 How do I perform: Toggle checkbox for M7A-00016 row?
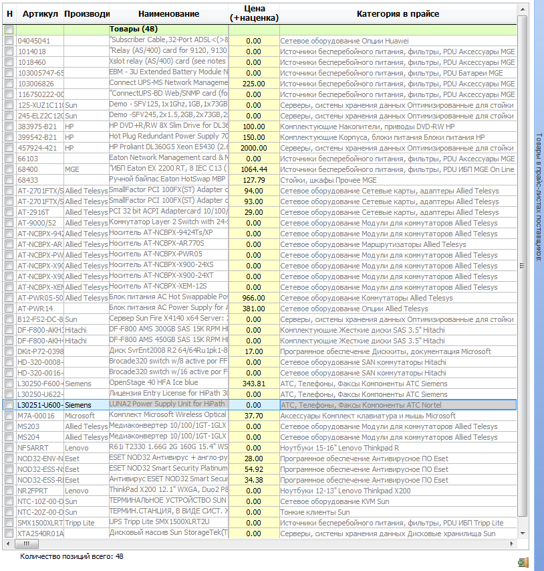click(x=9, y=416)
